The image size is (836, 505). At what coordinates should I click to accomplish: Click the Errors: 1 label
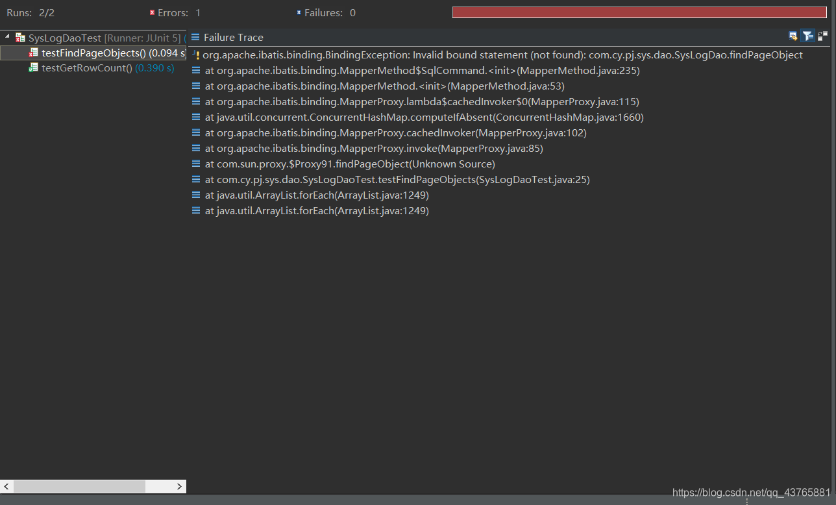click(x=179, y=13)
